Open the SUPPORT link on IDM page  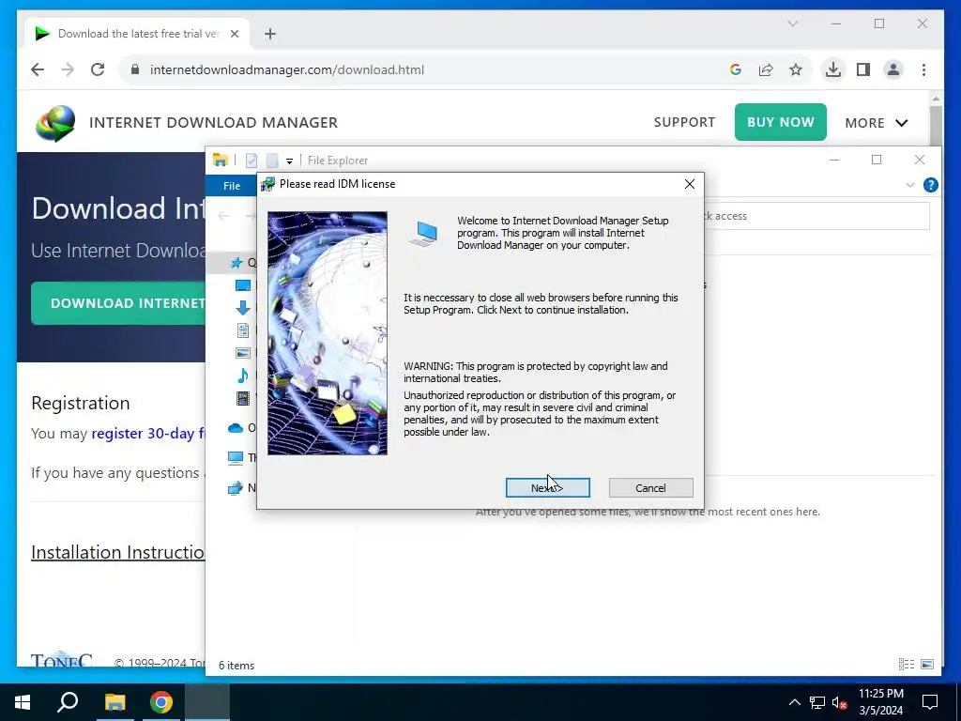coord(684,122)
